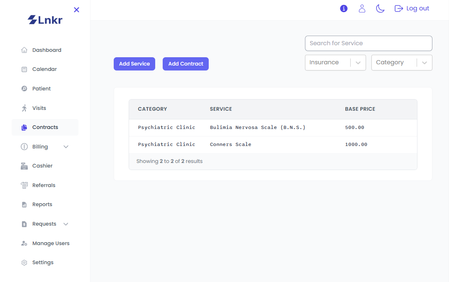Click the Reports chart-file icon
449x282 pixels.
pos(24,204)
